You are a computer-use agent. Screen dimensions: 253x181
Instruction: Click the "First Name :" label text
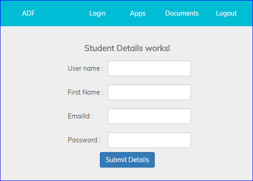point(85,92)
